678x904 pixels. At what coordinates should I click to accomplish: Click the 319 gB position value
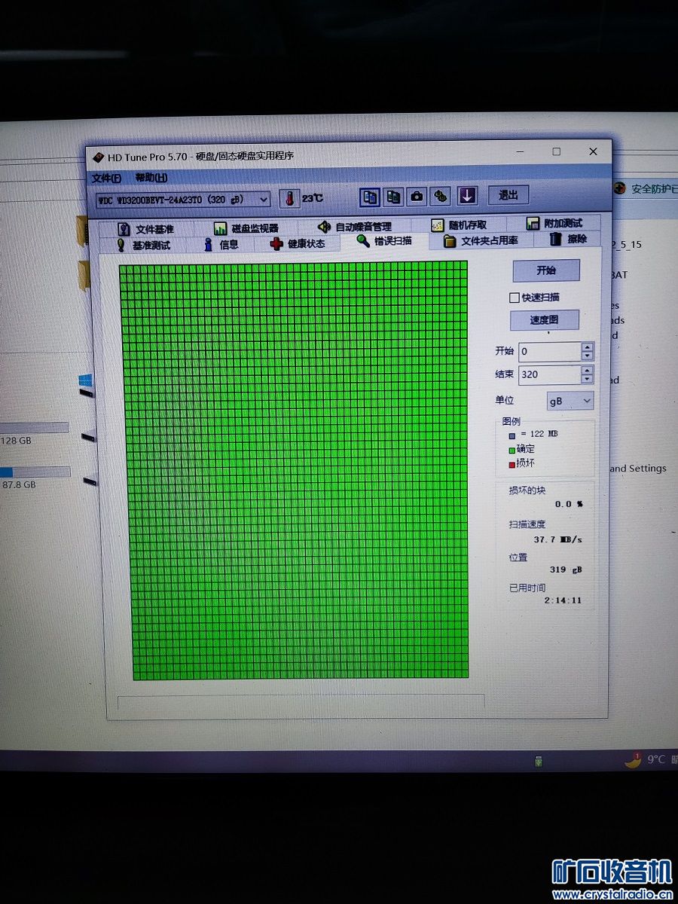click(566, 570)
